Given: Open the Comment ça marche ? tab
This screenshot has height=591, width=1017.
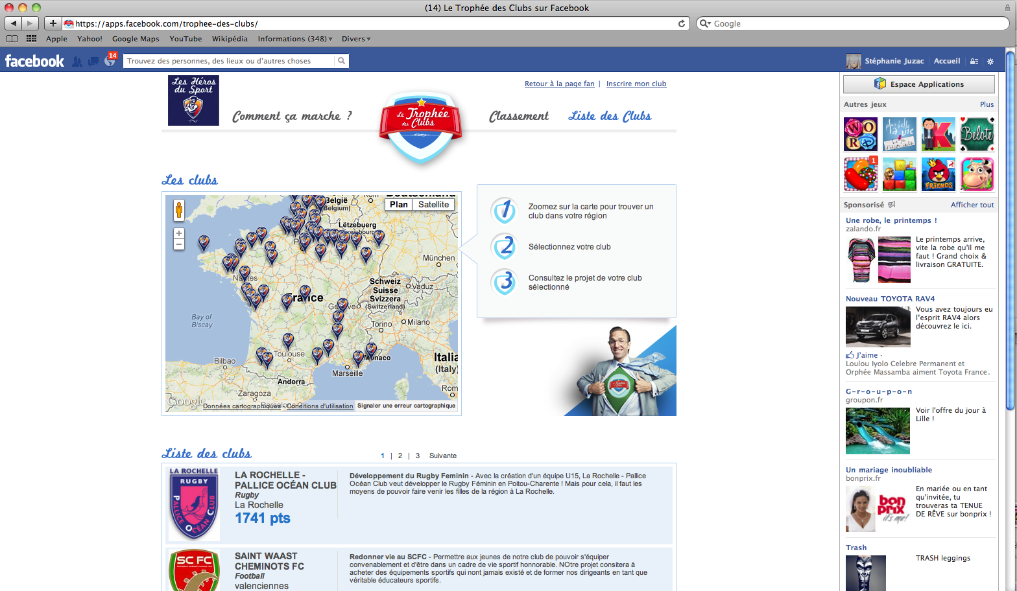Looking at the screenshot, I should (x=292, y=116).
